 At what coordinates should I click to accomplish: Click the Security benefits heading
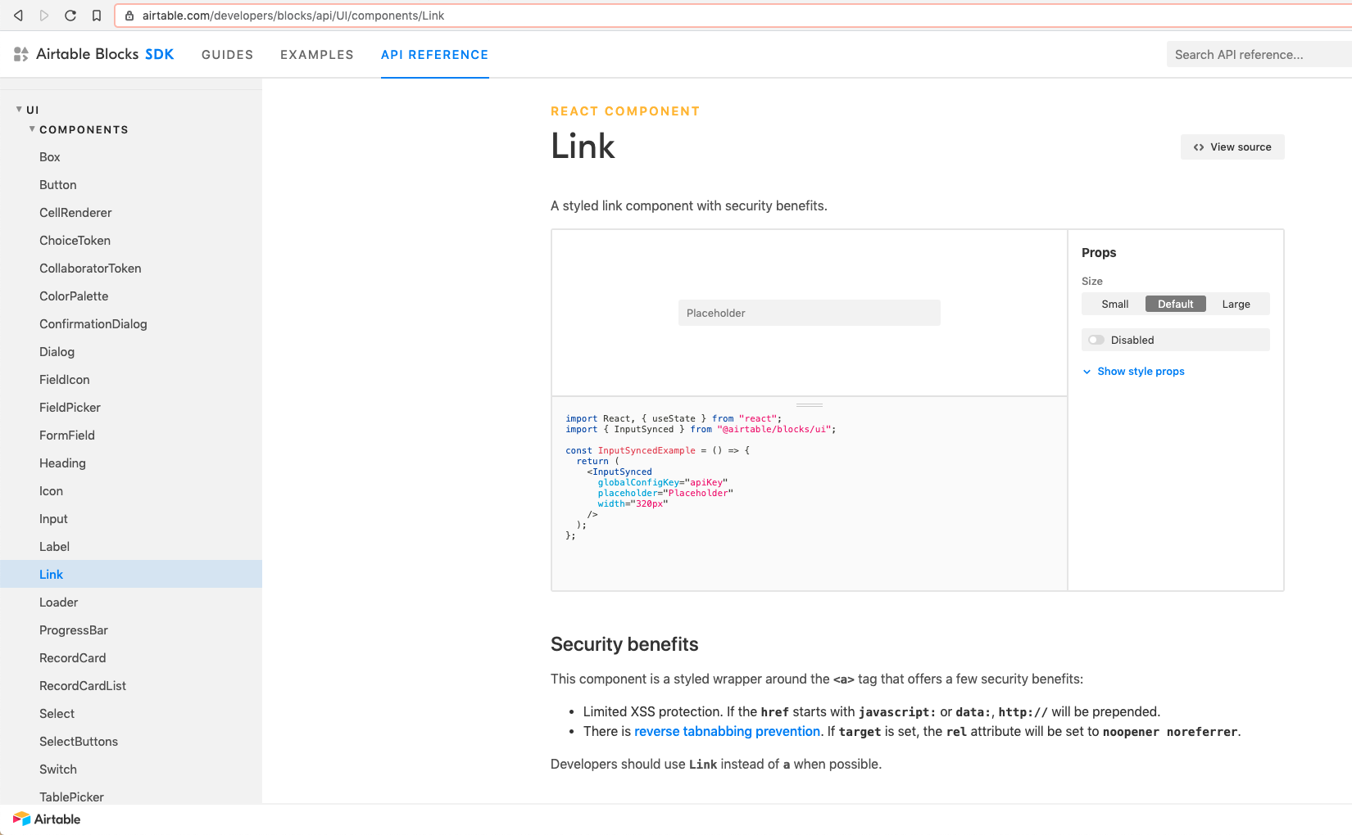coord(624,644)
